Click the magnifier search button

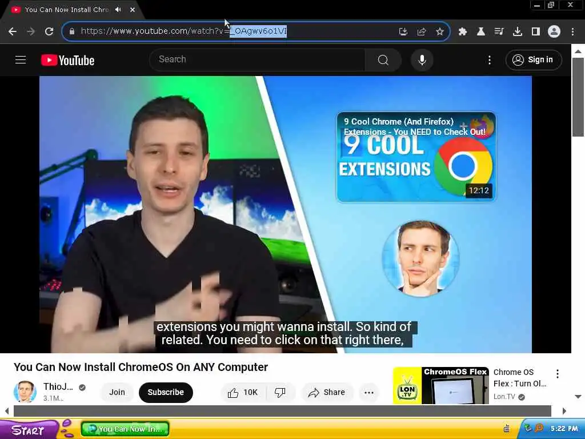click(x=383, y=59)
